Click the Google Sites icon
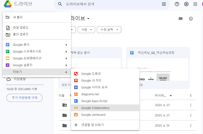The image size is (203, 134). tap(76, 87)
